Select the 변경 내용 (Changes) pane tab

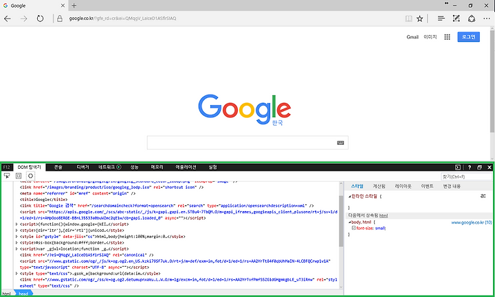452,186
